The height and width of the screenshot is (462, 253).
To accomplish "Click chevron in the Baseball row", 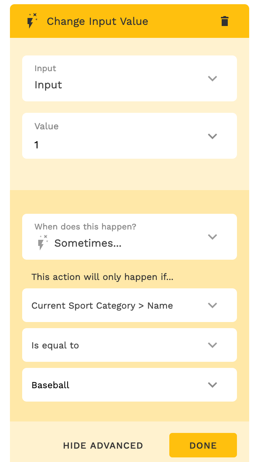I will 212,385.
